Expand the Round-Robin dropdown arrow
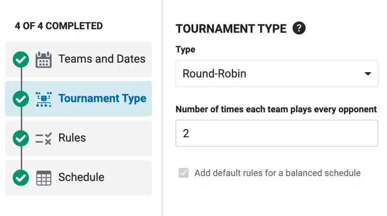 coord(368,74)
